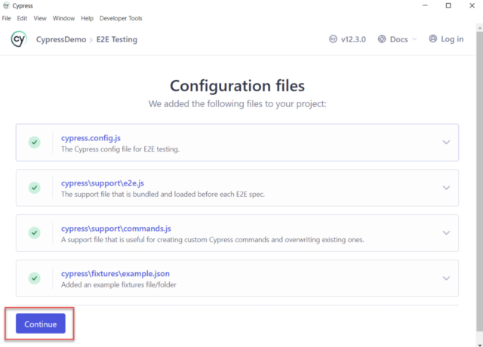Click the green checkmark beside cypress\support\commands.js
Viewport: 483px width, 347px height.
(34, 233)
